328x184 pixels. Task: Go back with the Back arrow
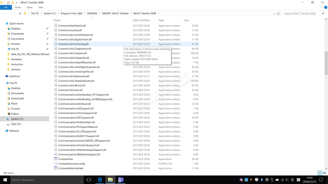(4, 14)
